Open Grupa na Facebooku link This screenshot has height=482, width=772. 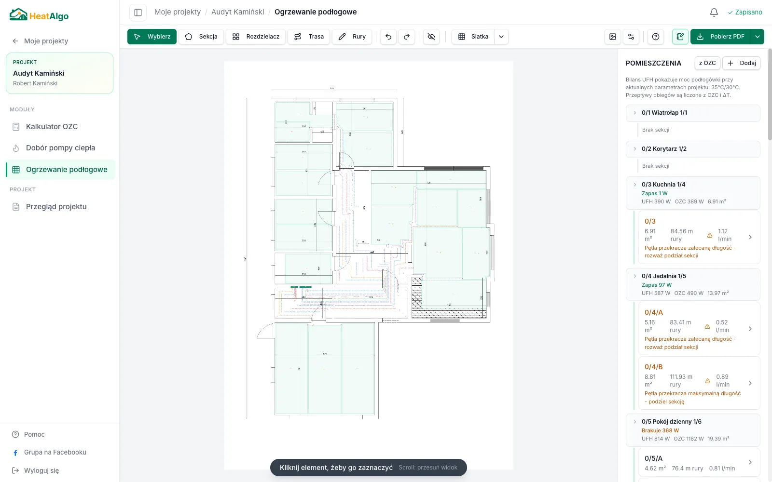tap(49, 452)
